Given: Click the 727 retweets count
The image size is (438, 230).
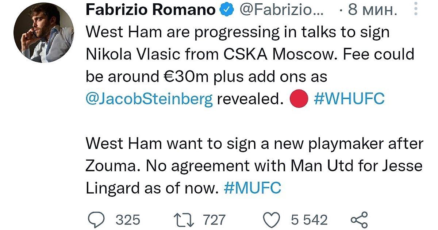Looking at the screenshot, I should pyautogui.click(x=214, y=220).
